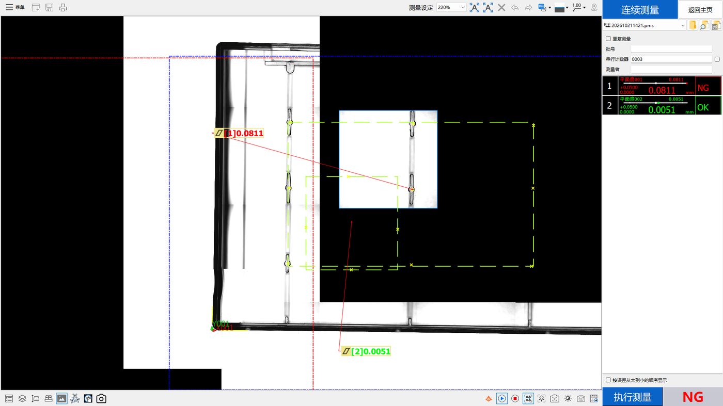Click the new file icon in top toolbar
723x406 pixels.
click(36, 7)
